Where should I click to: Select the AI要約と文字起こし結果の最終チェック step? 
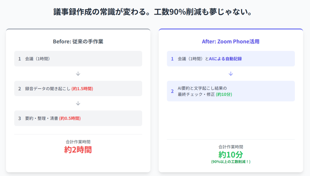[231, 91]
